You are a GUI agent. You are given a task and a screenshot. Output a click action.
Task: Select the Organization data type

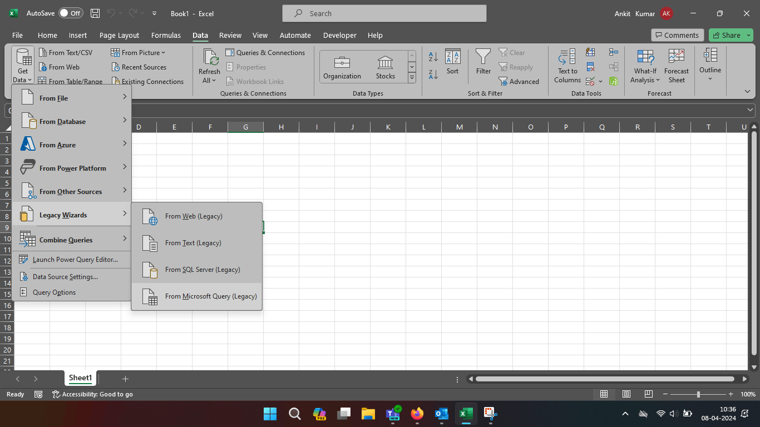pyautogui.click(x=342, y=67)
